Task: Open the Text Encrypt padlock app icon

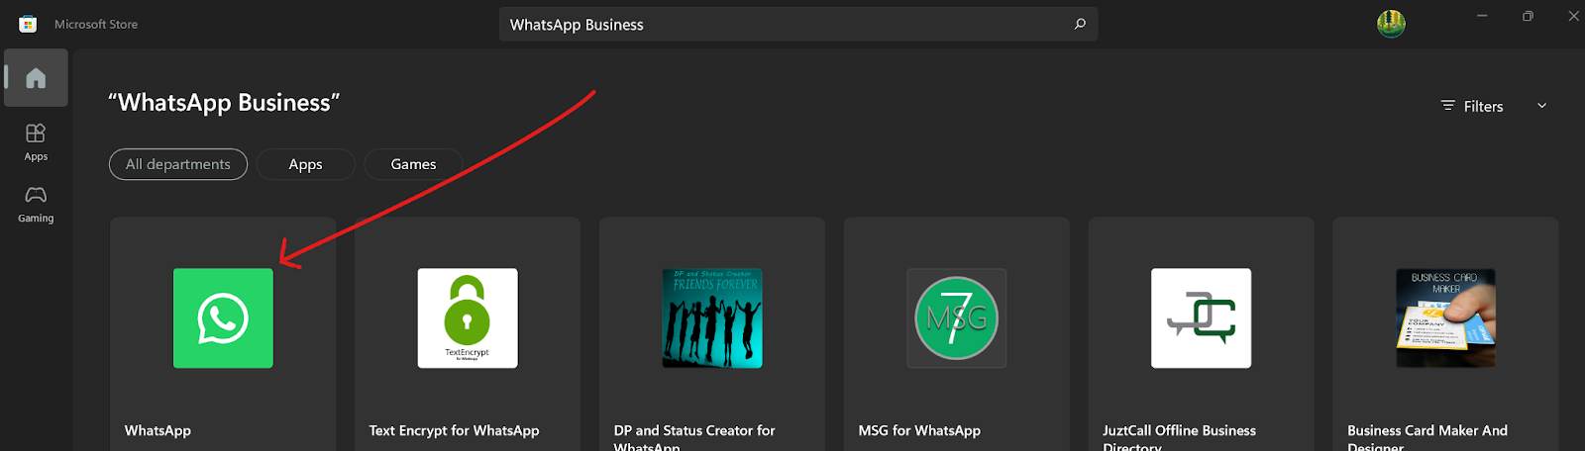Action: (468, 318)
